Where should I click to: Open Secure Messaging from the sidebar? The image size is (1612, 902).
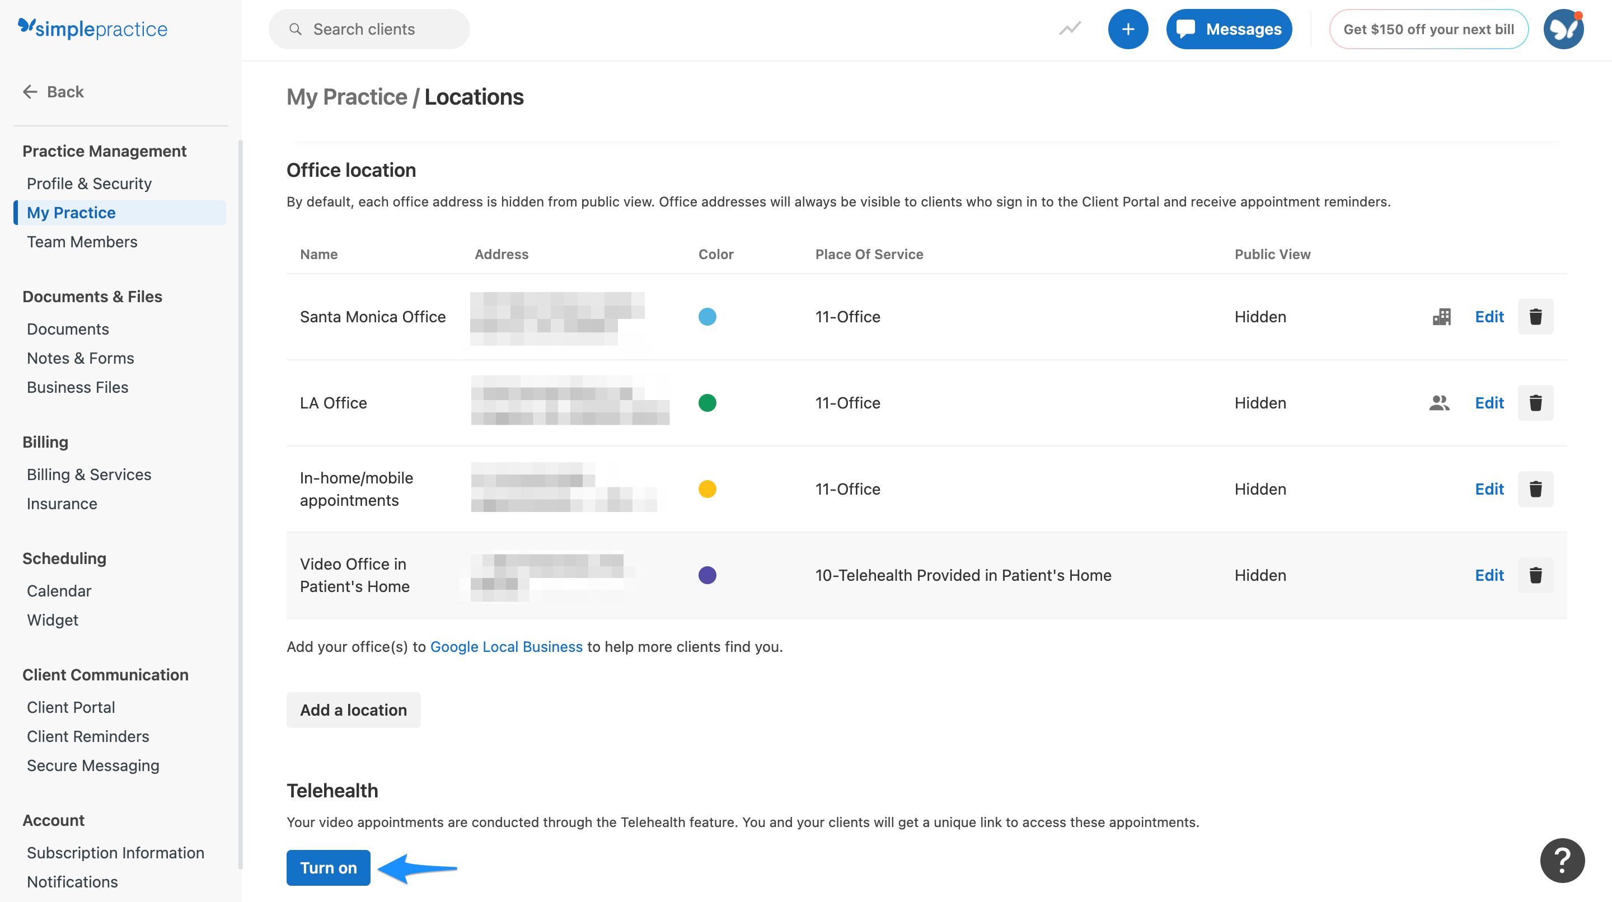pos(92,765)
